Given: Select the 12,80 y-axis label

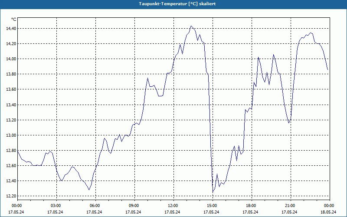Looking at the screenshot, I should click(x=10, y=151).
